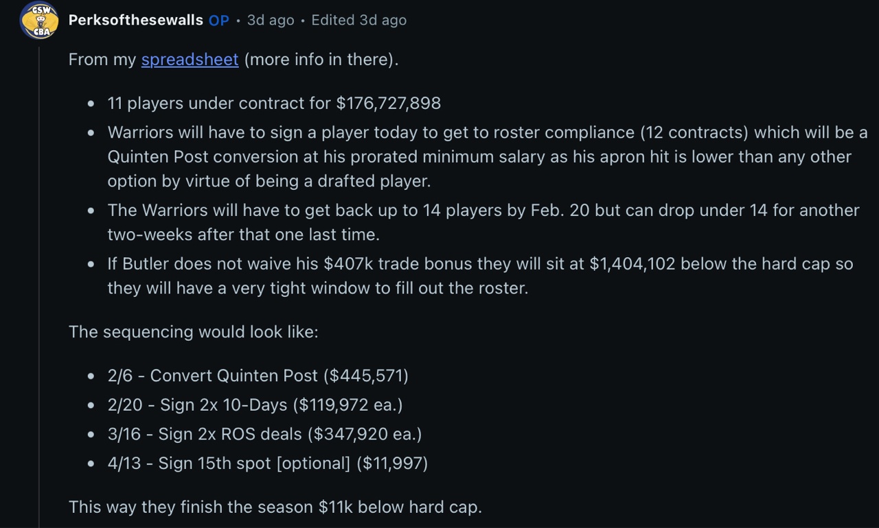879x528 pixels.
Task: Click the Butler $407k trade bonus bullet text
Action: click(x=480, y=276)
